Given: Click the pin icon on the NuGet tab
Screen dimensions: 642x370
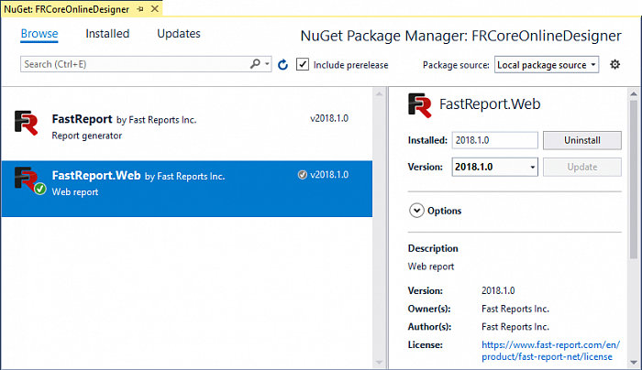Looking at the screenshot, I should pos(140,9).
